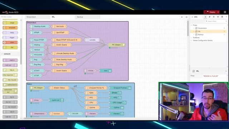This screenshot has height=129, width=229.
Task: Expand the Global Configuration Nodes section
Action: click(191, 40)
